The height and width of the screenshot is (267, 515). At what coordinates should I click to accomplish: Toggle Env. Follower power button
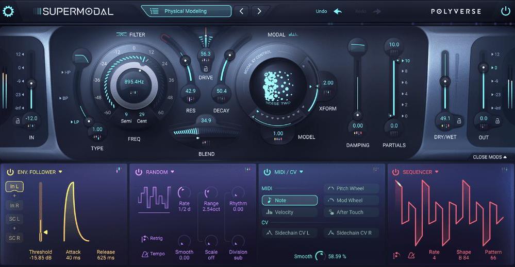click(10, 172)
